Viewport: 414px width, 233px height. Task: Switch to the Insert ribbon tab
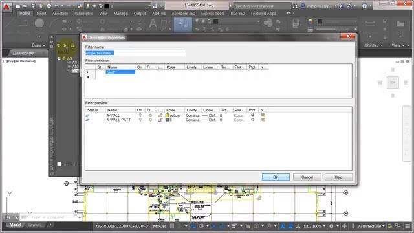[x=41, y=13]
